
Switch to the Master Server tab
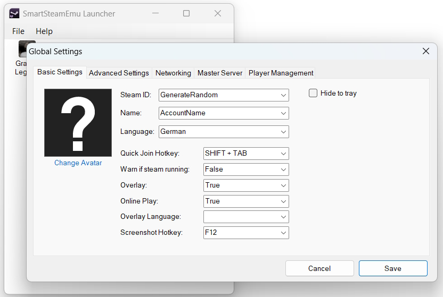219,73
